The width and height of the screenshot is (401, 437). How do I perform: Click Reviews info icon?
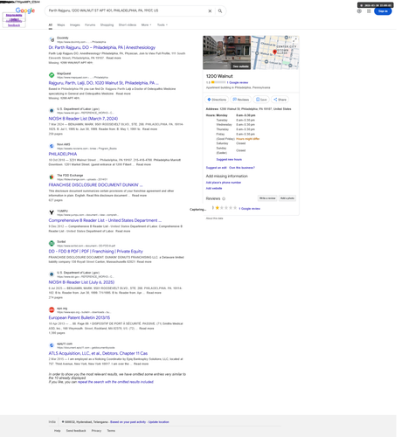224,199
